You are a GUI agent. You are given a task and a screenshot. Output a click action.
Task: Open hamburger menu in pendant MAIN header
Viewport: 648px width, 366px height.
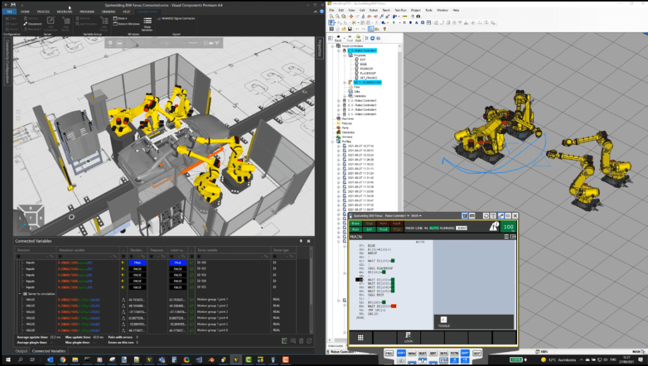[506, 237]
